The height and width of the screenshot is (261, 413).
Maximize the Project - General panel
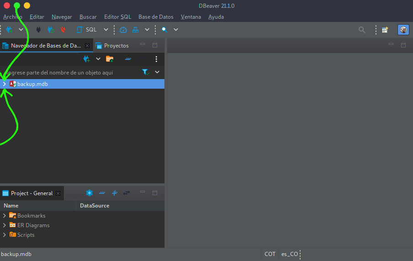tap(155, 193)
